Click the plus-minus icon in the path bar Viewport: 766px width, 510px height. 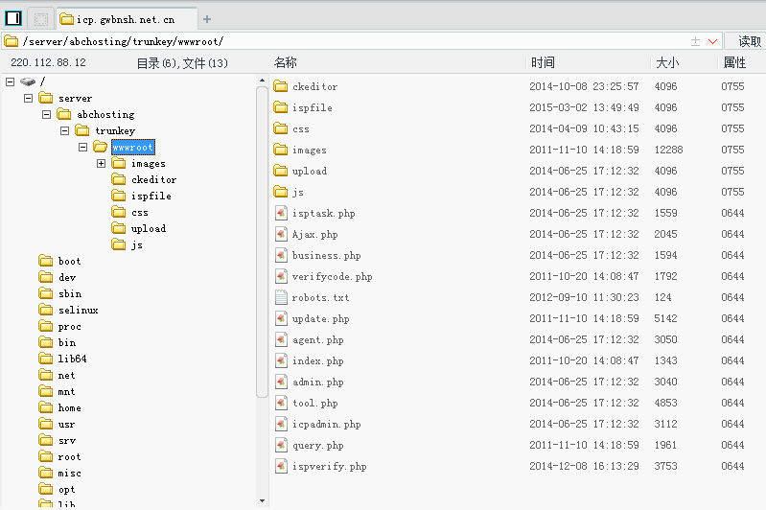(x=696, y=41)
